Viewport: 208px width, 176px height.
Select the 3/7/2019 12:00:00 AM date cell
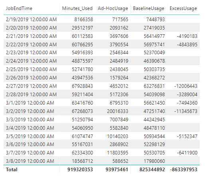click(30, 153)
